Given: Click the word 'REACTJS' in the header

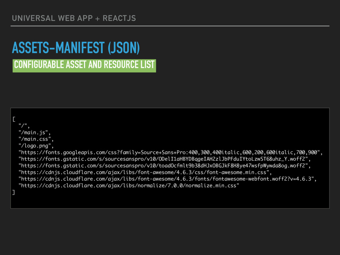Looking at the screenshot, I should [x=119, y=18].
